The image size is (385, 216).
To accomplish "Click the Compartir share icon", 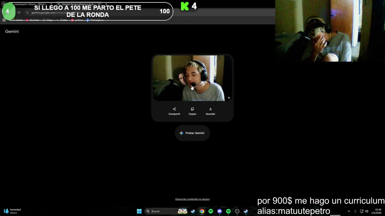I will point(174,109).
